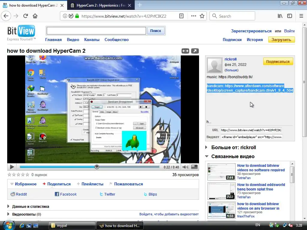This screenshot has height=230, width=307.
Task: Open the Library icon in Firefox toolbar
Action: pos(280,16)
